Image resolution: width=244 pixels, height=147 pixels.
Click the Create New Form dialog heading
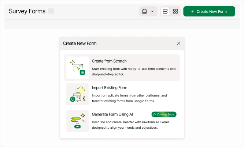click(80, 44)
